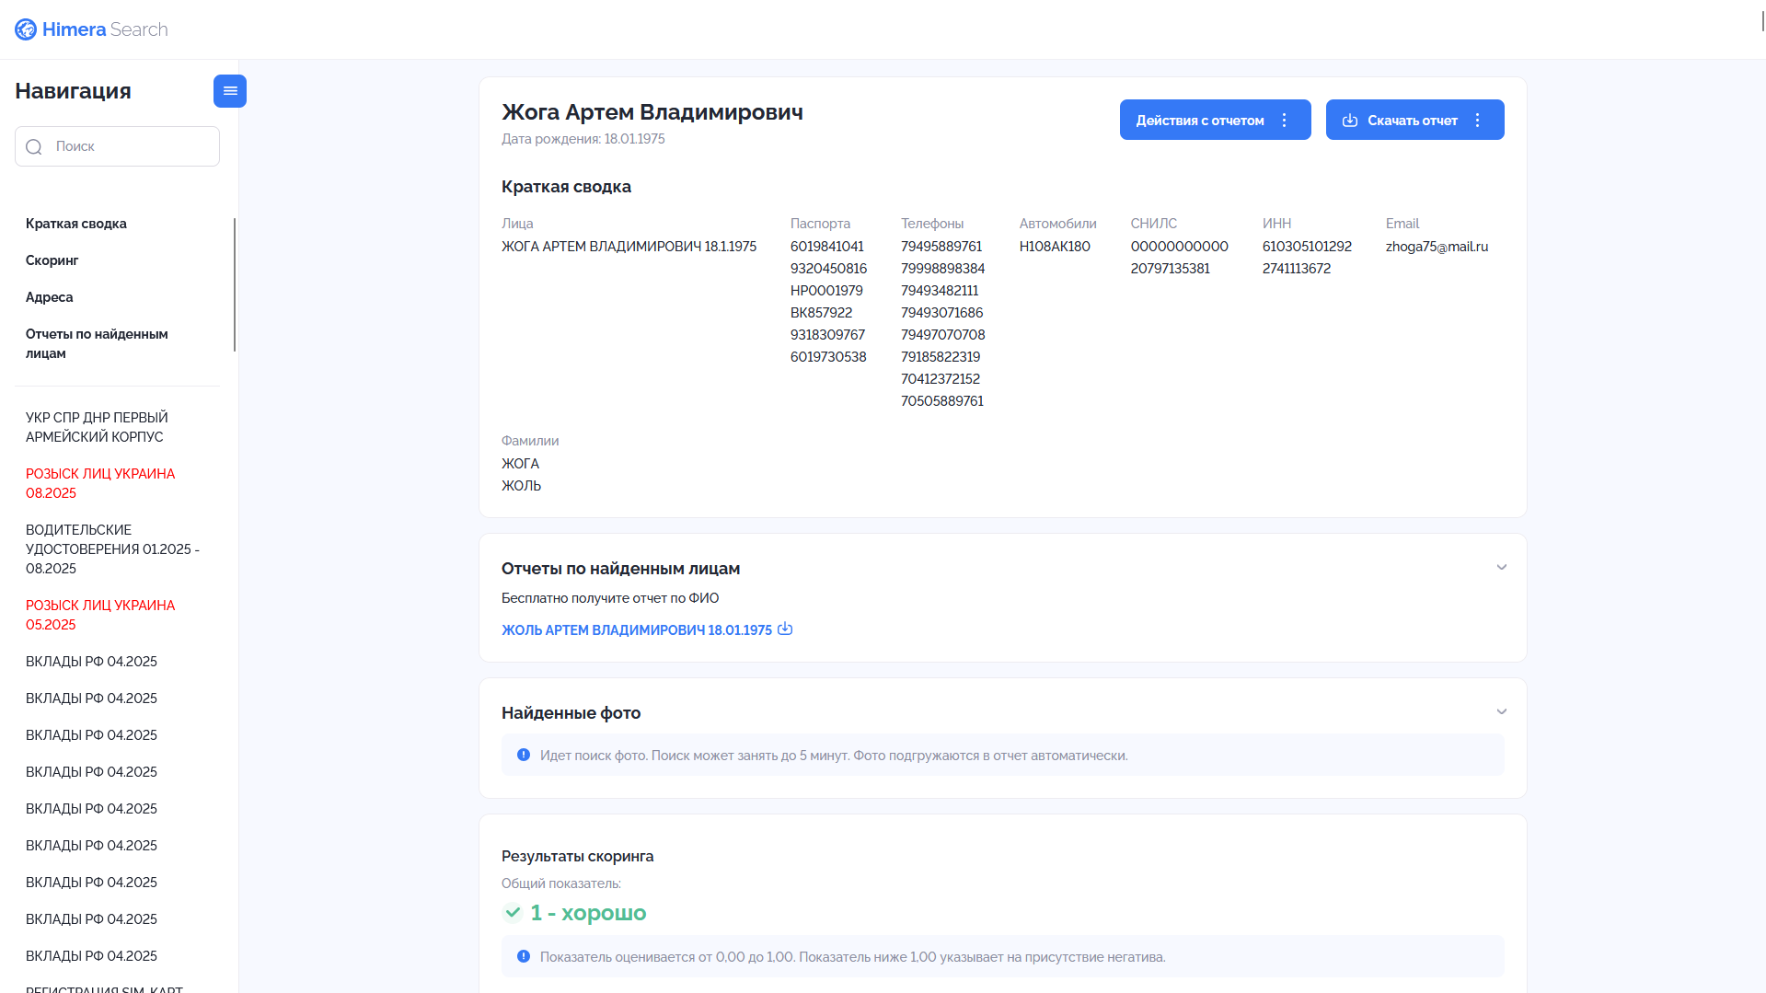Image resolution: width=1766 pixels, height=993 pixels.
Task: Click the Himera Search title text
Action: (x=105, y=29)
